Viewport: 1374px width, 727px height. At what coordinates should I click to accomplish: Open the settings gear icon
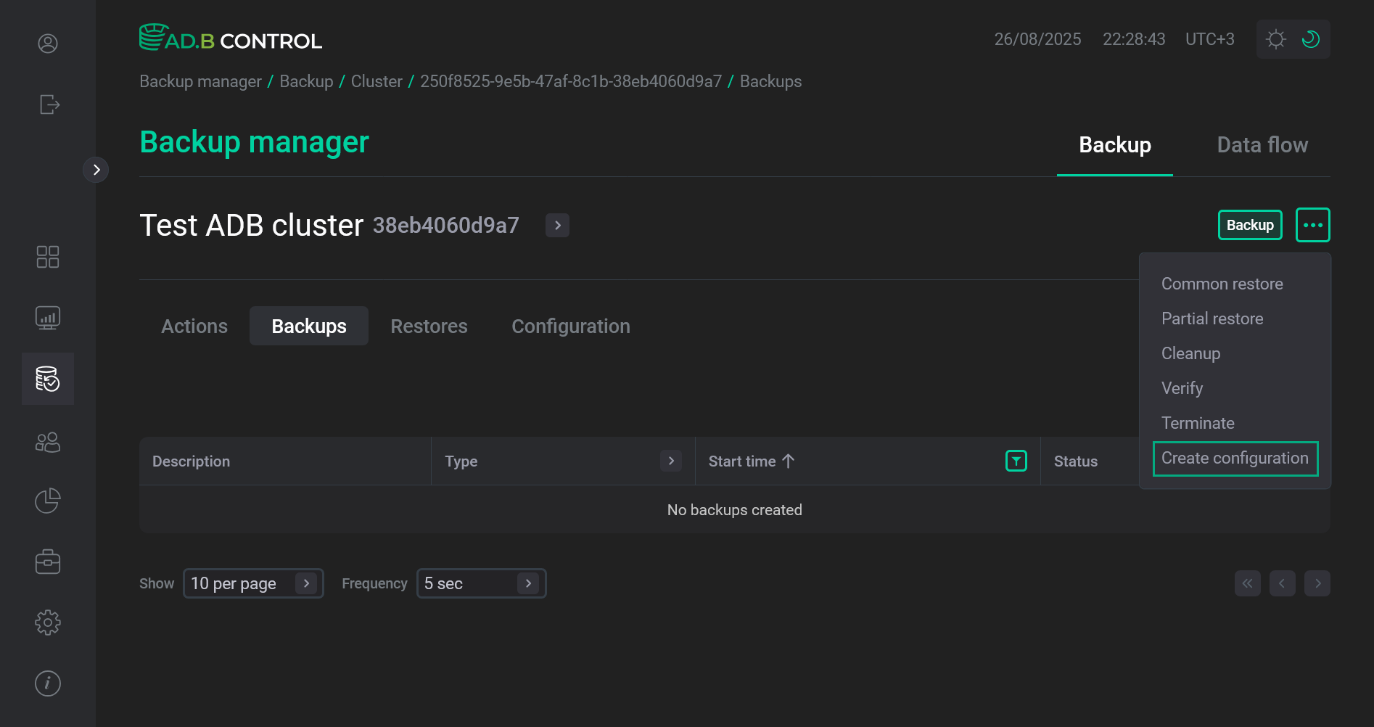[x=47, y=622]
